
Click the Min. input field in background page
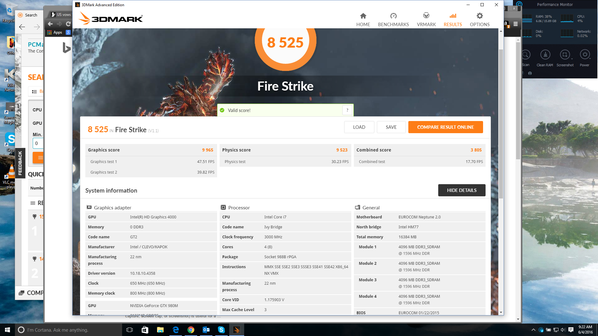click(38, 143)
